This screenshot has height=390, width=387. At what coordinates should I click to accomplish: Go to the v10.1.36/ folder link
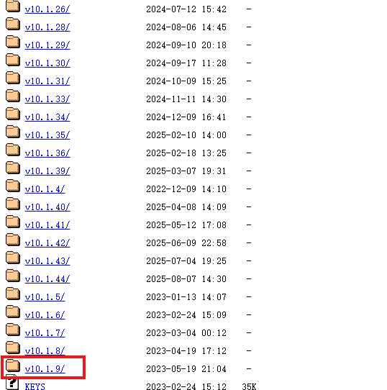(47, 153)
